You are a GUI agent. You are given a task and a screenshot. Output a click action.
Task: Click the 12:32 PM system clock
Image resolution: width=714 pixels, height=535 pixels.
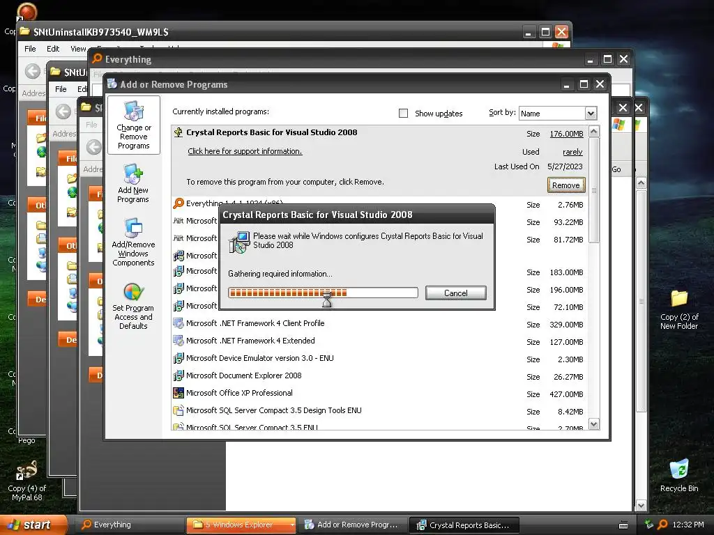[x=688, y=525]
